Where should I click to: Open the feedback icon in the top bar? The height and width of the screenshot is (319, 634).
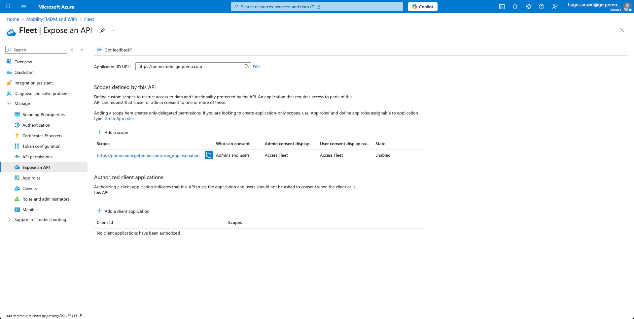555,7
